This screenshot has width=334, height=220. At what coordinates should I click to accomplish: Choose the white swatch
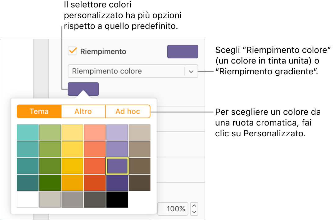pos(28,200)
